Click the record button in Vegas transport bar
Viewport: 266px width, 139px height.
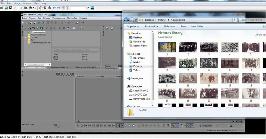point(77,126)
